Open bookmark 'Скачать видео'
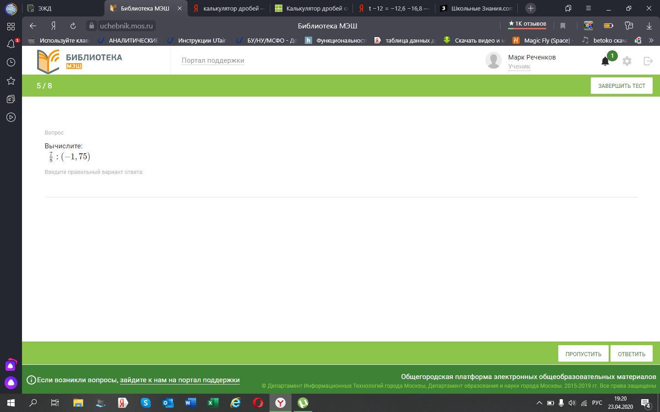660x412 pixels. click(x=474, y=40)
